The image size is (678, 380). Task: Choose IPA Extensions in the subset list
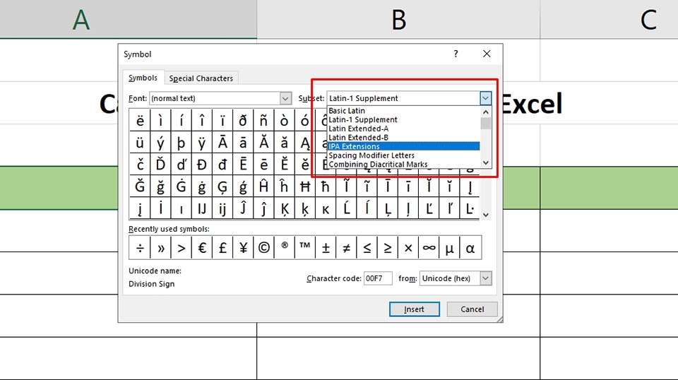403,146
